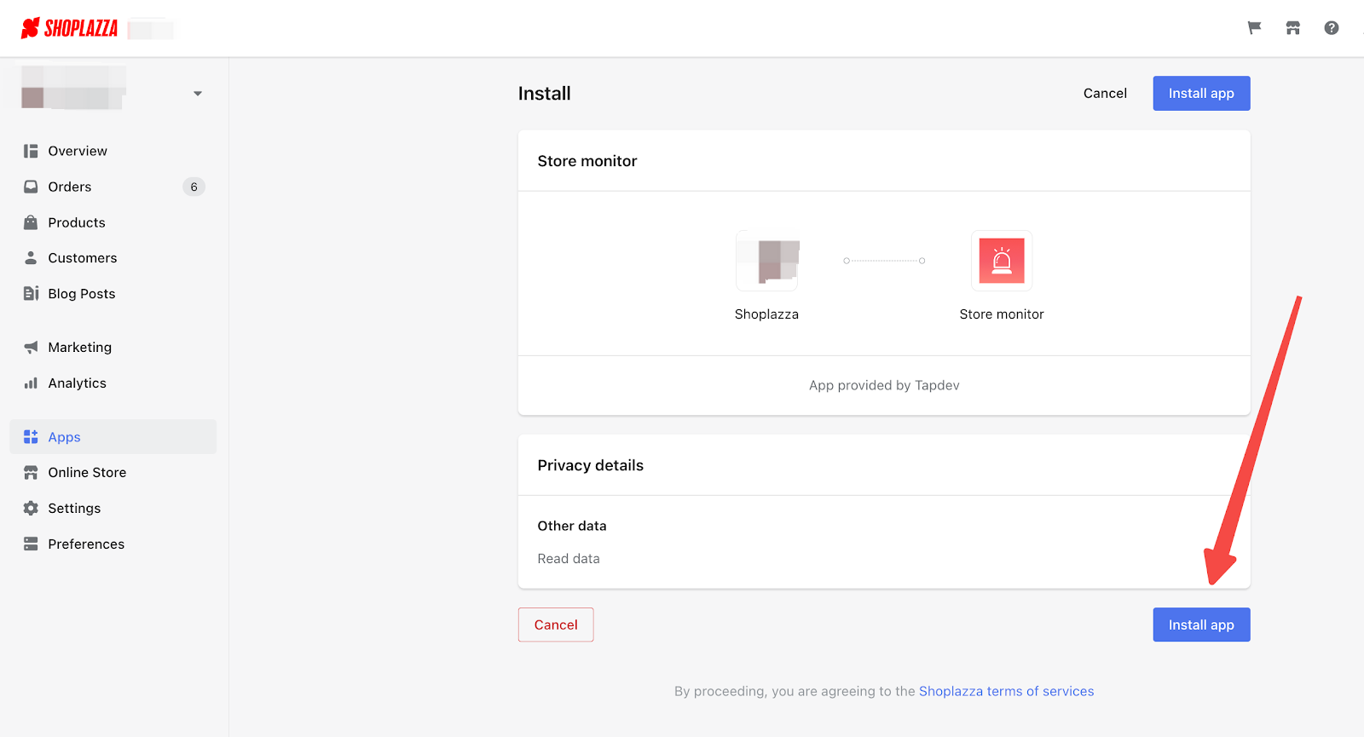Click the bottom Install app button

point(1201,625)
